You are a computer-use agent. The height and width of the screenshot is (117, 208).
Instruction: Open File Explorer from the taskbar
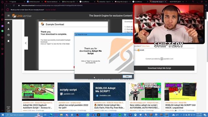coord(61,115)
